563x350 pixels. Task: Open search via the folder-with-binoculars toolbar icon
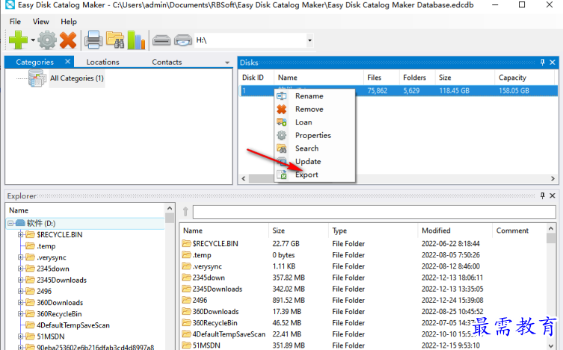pyautogui.click(x=115, y=40)
